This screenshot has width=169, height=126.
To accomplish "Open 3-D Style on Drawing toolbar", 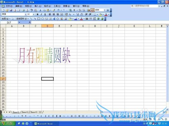I will click(x=102, y=19).
